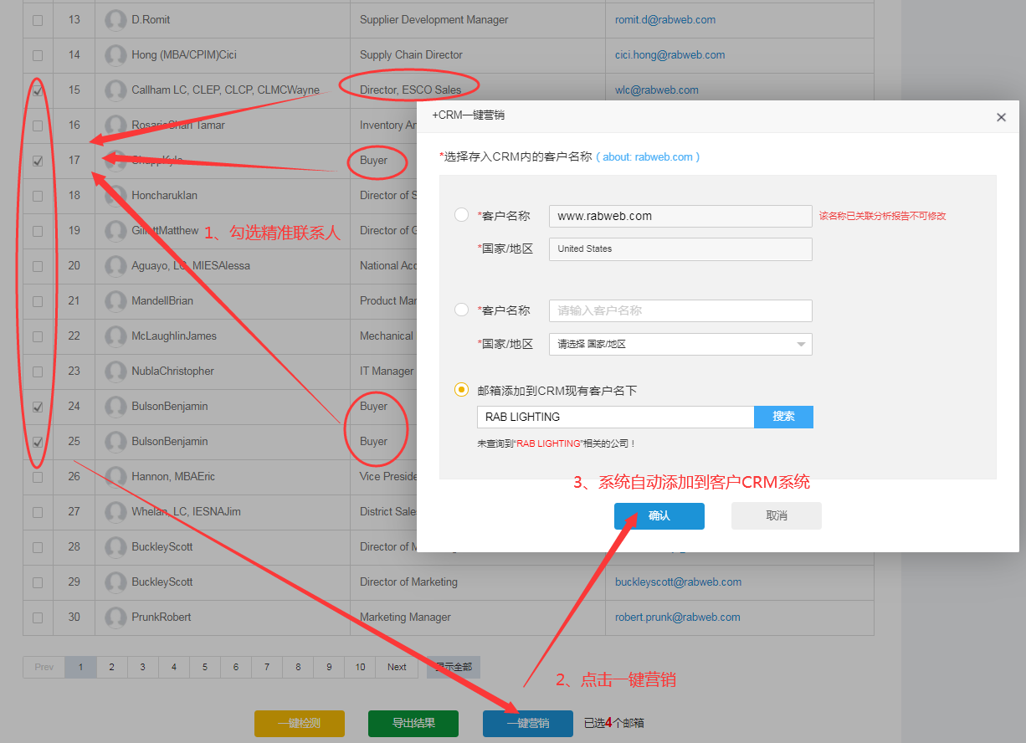Viewport: 1026px width, 743px height.
Task: Click the avatar icon for Callham LC Wayne
Action: (x=115, y=90)
